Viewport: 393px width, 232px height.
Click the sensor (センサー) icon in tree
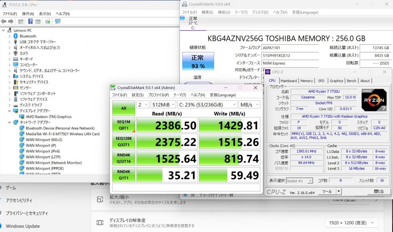tap(16, 87)
